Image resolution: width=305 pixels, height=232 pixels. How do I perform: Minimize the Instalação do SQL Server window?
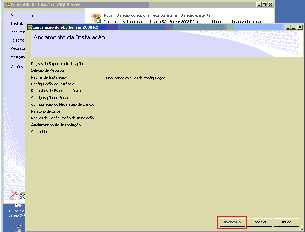click(x=288, y=27)
